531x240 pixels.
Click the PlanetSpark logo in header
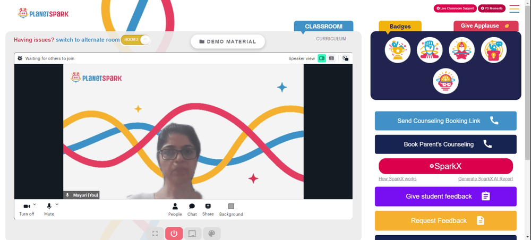coord(44,13)
